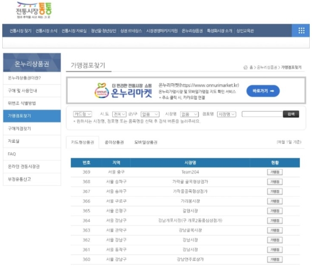312x266 pixels.
Task: Expand the 군/구 dropdown
Action: 150,114
